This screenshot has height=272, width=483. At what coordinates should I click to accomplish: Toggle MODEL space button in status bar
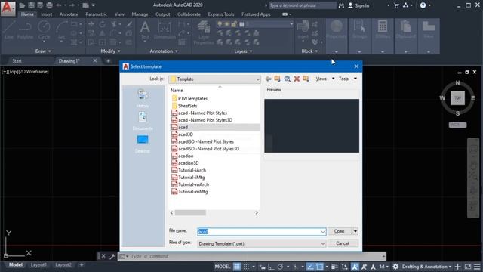point(223,267)
